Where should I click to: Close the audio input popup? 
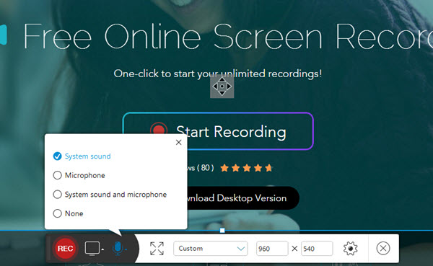(179, 143)
